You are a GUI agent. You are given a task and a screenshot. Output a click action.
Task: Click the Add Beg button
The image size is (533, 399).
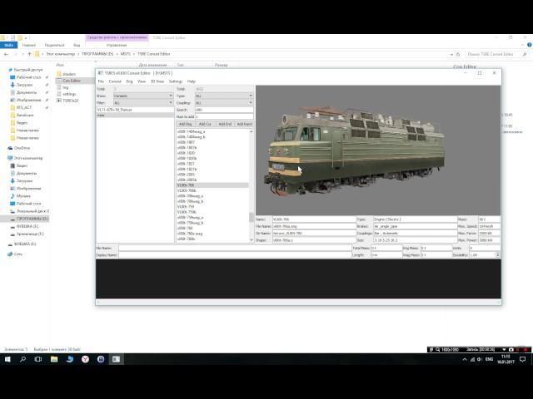186,124
